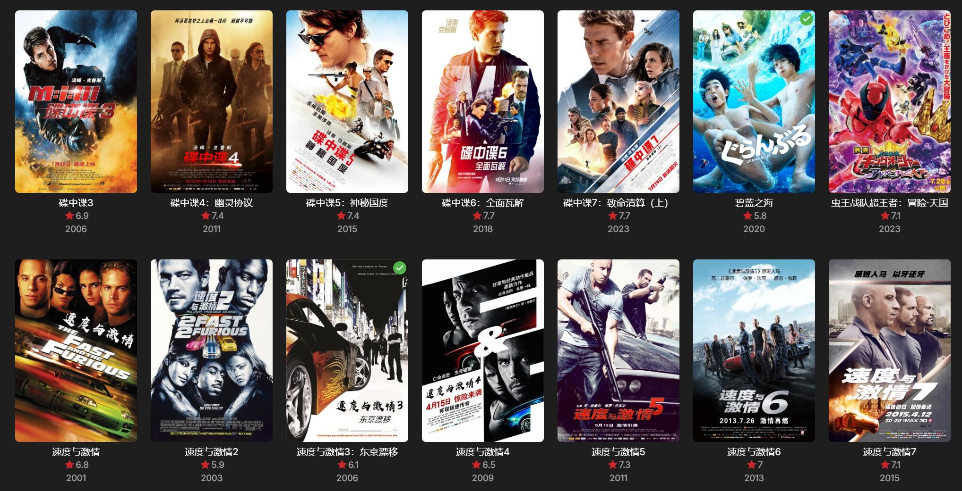Open the 碟中谍6：全面瓦解 title link
Screen dimensions: 962x491
483,203
